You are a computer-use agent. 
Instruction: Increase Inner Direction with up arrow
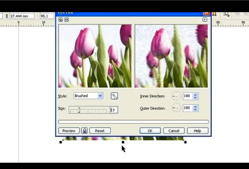[x=195, y=94]
